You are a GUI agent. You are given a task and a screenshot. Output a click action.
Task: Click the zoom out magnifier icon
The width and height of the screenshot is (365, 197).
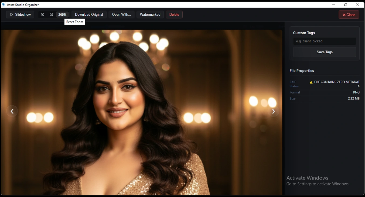(x=52, y=15)
